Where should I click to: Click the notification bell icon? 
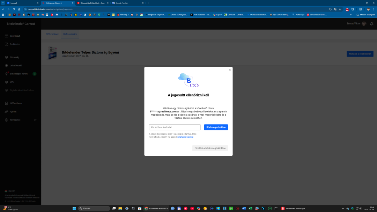point(371,24)
